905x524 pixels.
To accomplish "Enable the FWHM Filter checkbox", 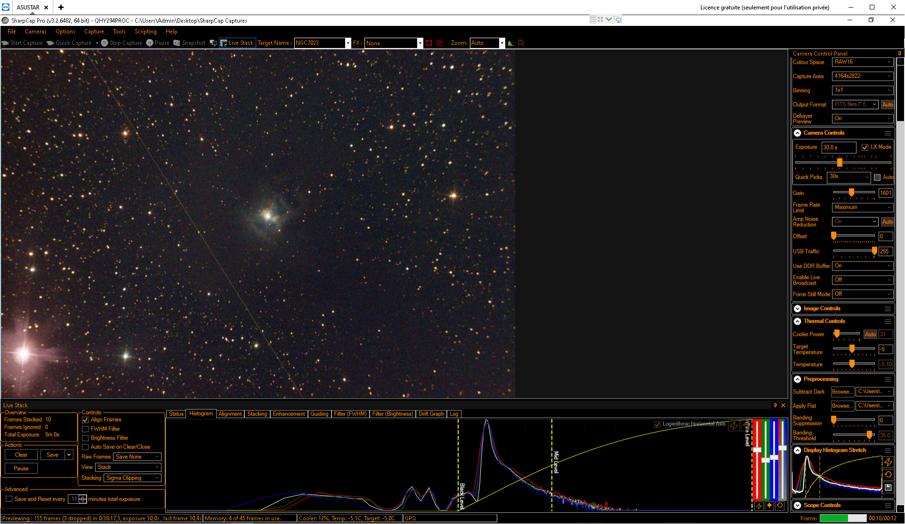I will 85,429.
